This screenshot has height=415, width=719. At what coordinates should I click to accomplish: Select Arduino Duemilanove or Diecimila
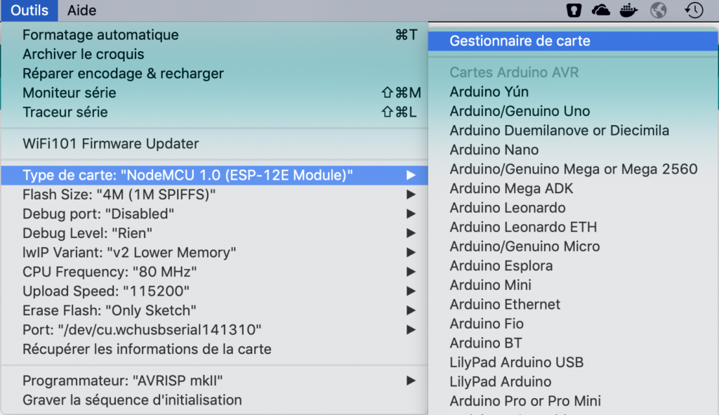(x=573, y=130)
